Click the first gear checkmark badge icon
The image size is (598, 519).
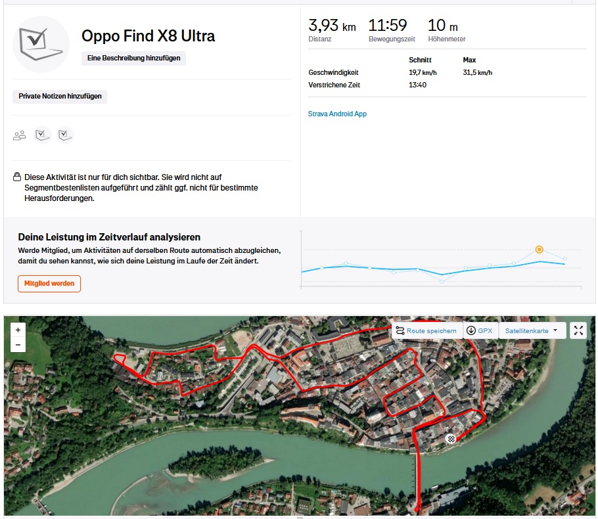click(42, 135)
